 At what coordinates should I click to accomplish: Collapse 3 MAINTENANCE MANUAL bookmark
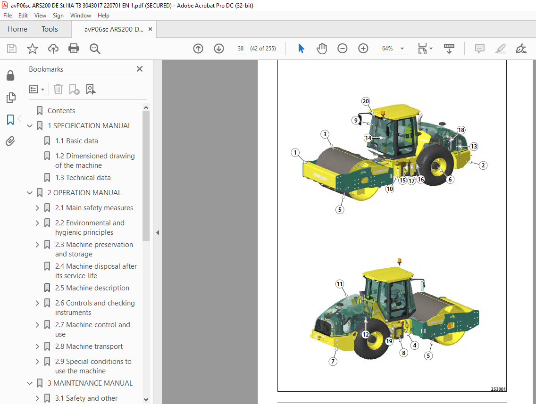click(x=30, y=384)
